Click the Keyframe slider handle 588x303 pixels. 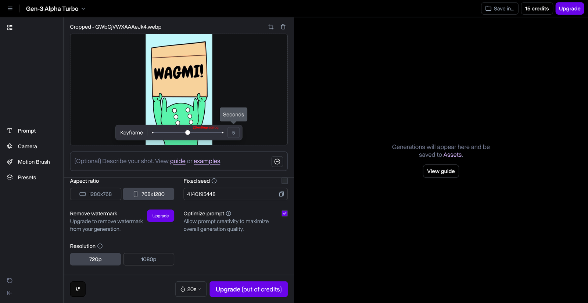pos(188,132)
